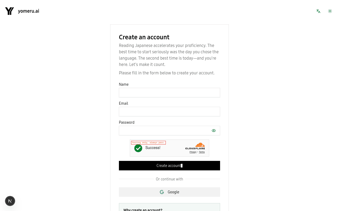This screenshot has height=211, width=339.
Task: Toggle the theme with the sun icon
Action: (330, 11)
